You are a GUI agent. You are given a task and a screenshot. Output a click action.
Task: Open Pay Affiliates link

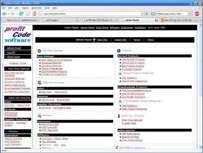[x=49, y=142]
